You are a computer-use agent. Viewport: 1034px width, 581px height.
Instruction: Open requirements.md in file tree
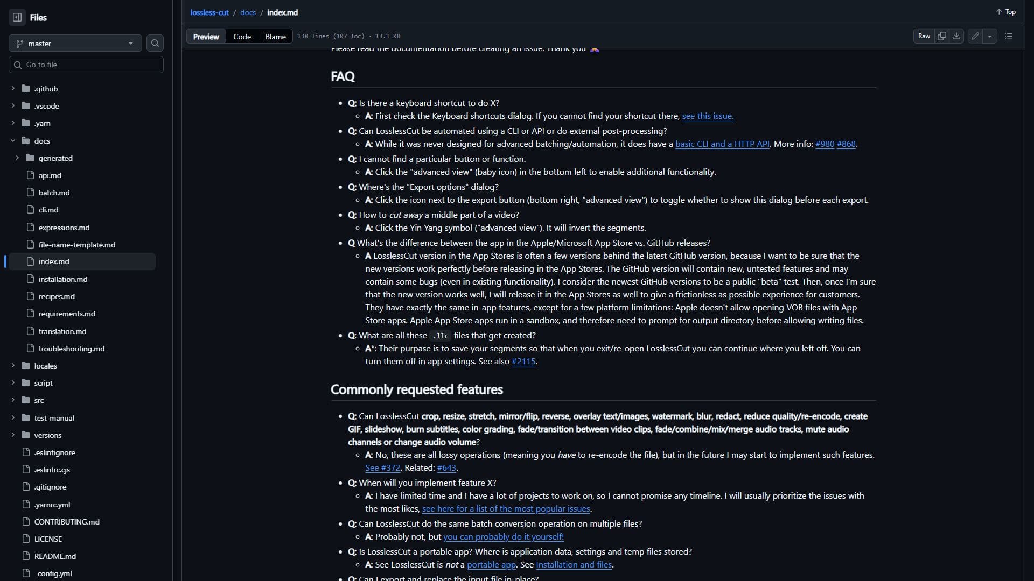tap(67, 313)
